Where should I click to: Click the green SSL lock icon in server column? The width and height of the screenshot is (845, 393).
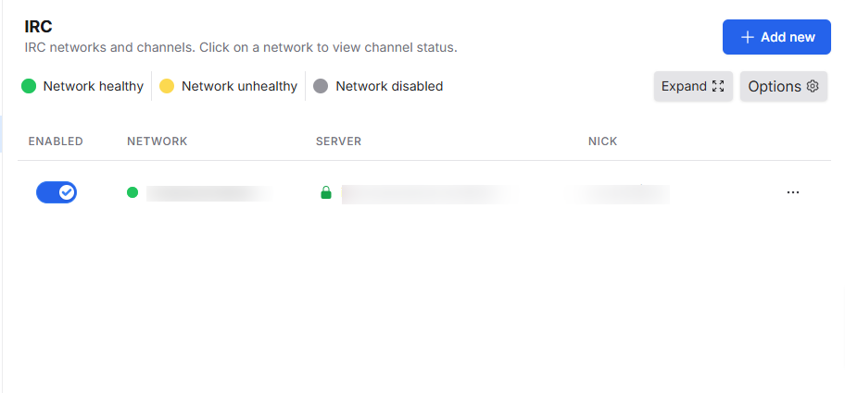326,192
